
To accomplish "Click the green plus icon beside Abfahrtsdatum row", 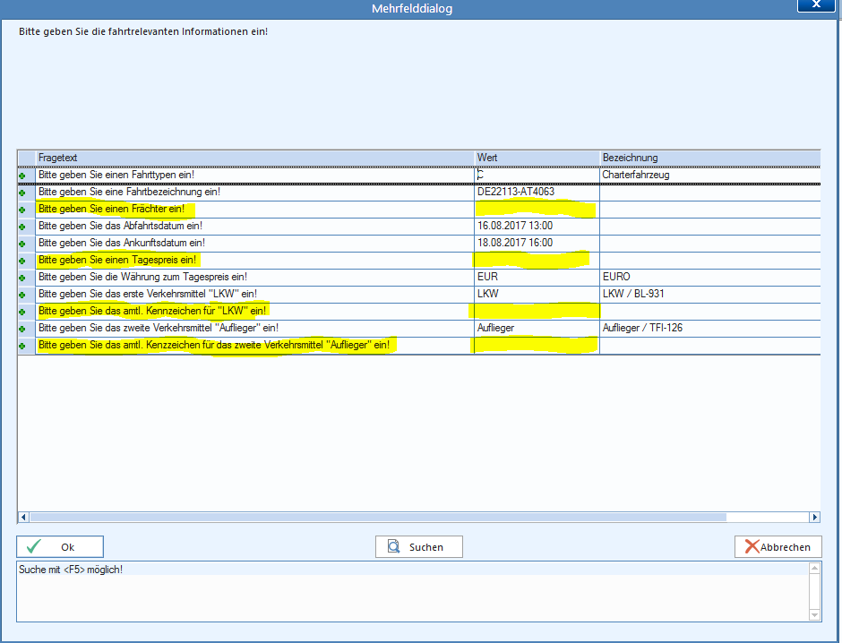I will pyautogui.click(x=22, y=227).
